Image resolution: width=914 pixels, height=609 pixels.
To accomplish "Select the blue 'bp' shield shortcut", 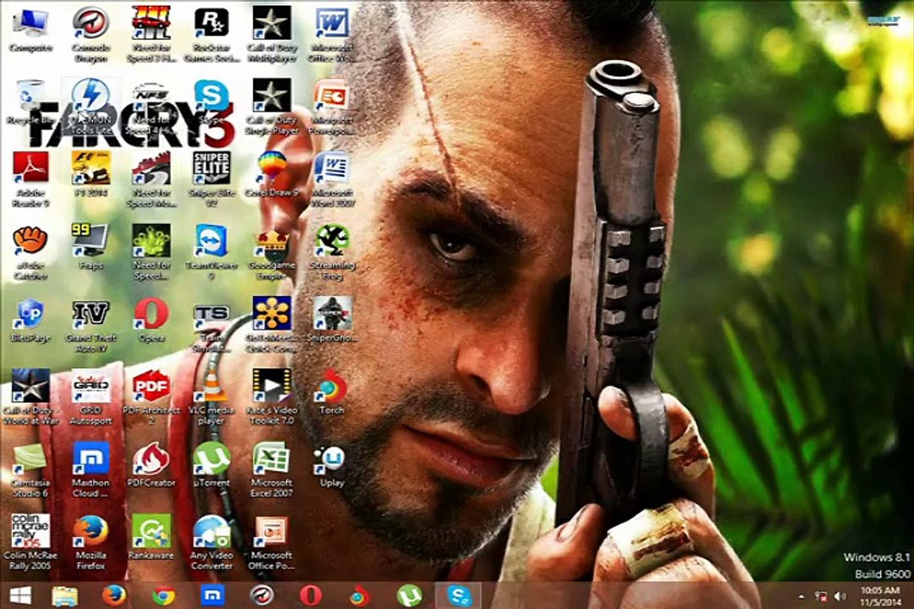I will [30, 320].
